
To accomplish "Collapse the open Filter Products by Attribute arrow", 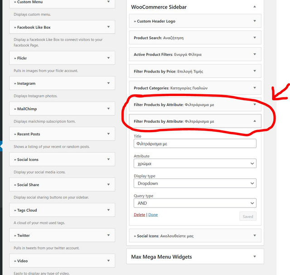I will coord(255,121).
